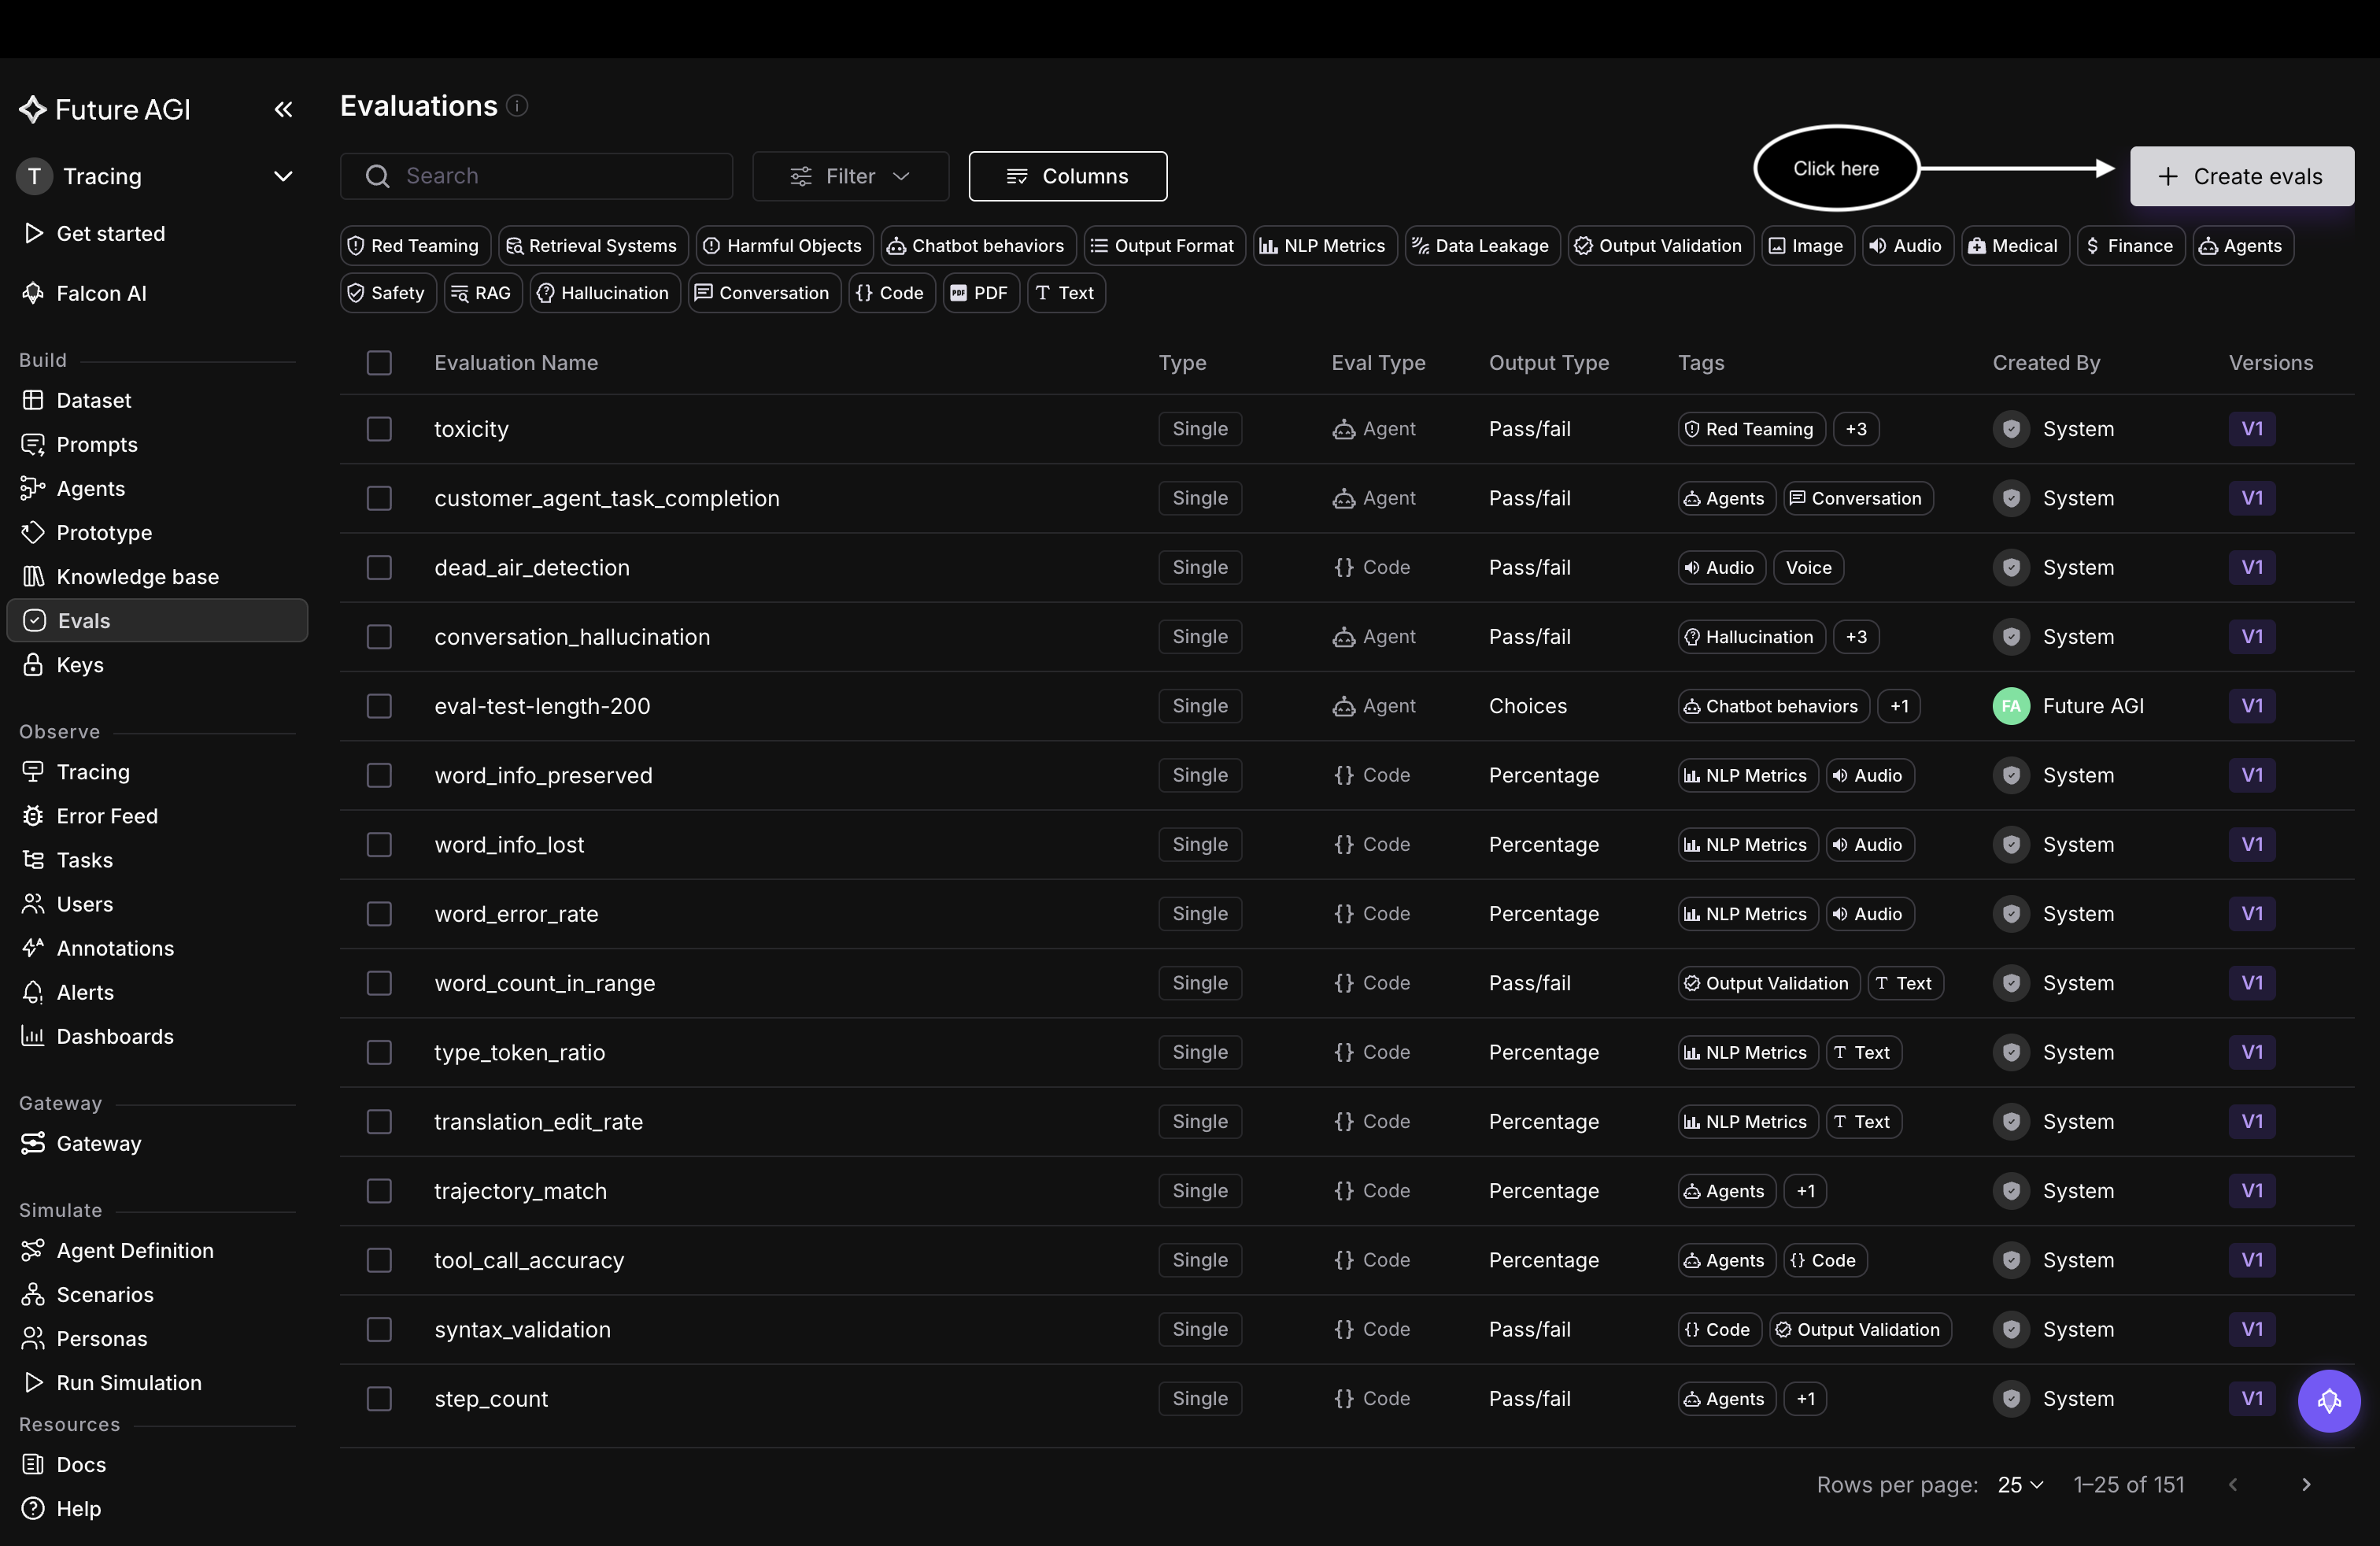Expand the +3 tags on toxicity row
Viewport: 2380px width, 1546px height.
pos(1856,429)
